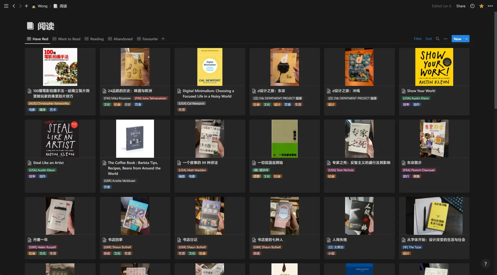Click the blue New button
Screen dimensions: 497x275
click(x=457, y=39)
